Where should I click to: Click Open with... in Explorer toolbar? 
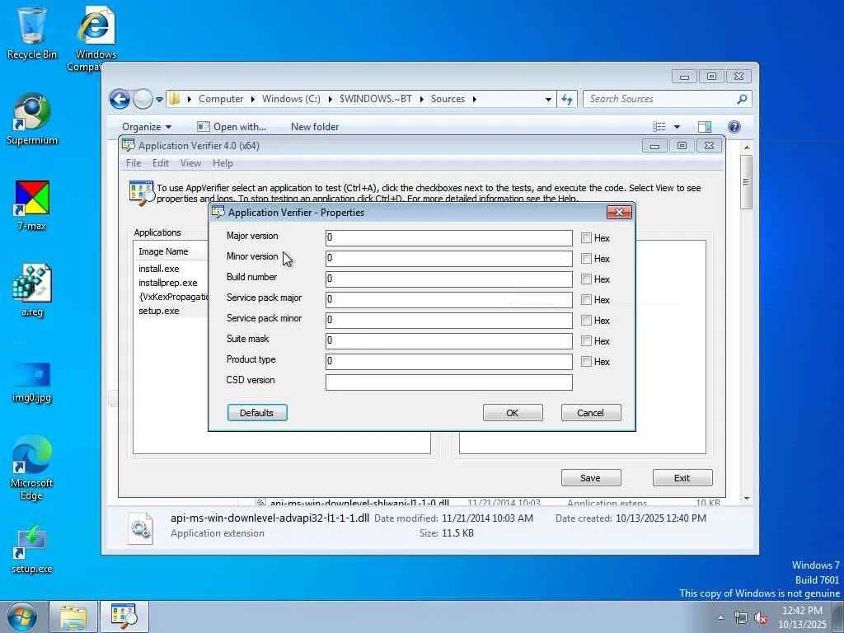pos(232,127)
